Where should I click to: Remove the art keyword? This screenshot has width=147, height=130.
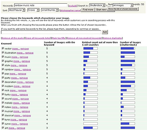coord(21,128)
